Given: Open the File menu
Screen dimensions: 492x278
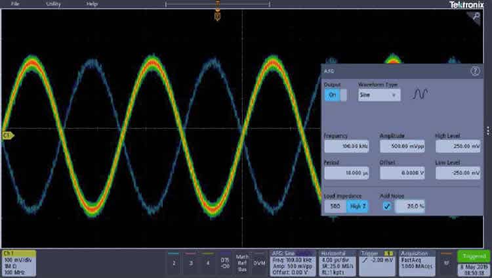Looking at the screenshot, I should [14, 4].
